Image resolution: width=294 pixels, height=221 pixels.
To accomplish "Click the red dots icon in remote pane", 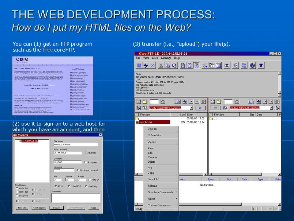I will [x=270, y=102].
